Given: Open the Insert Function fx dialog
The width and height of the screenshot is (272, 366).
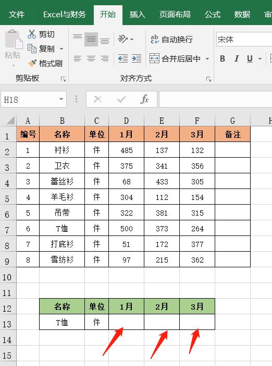Looking at the screenshot, I should point(144,99).
